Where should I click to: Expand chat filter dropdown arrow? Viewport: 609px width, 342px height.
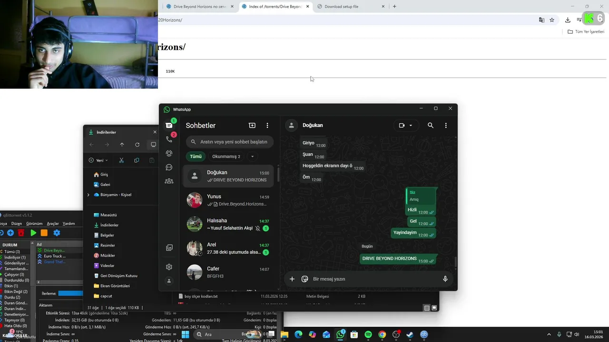point(252,156)
